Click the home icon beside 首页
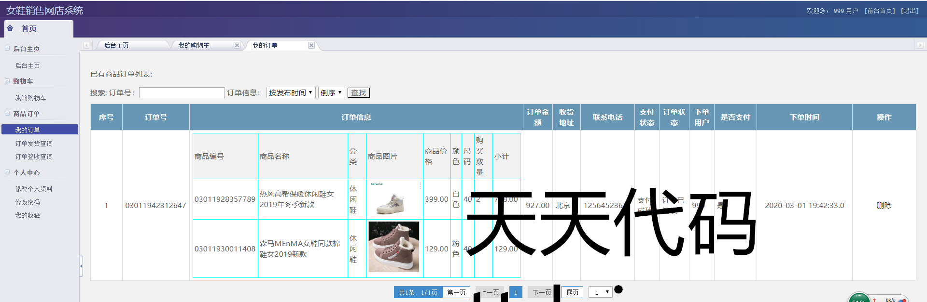The height and width of the screenshot is (302, 927). 10,28
